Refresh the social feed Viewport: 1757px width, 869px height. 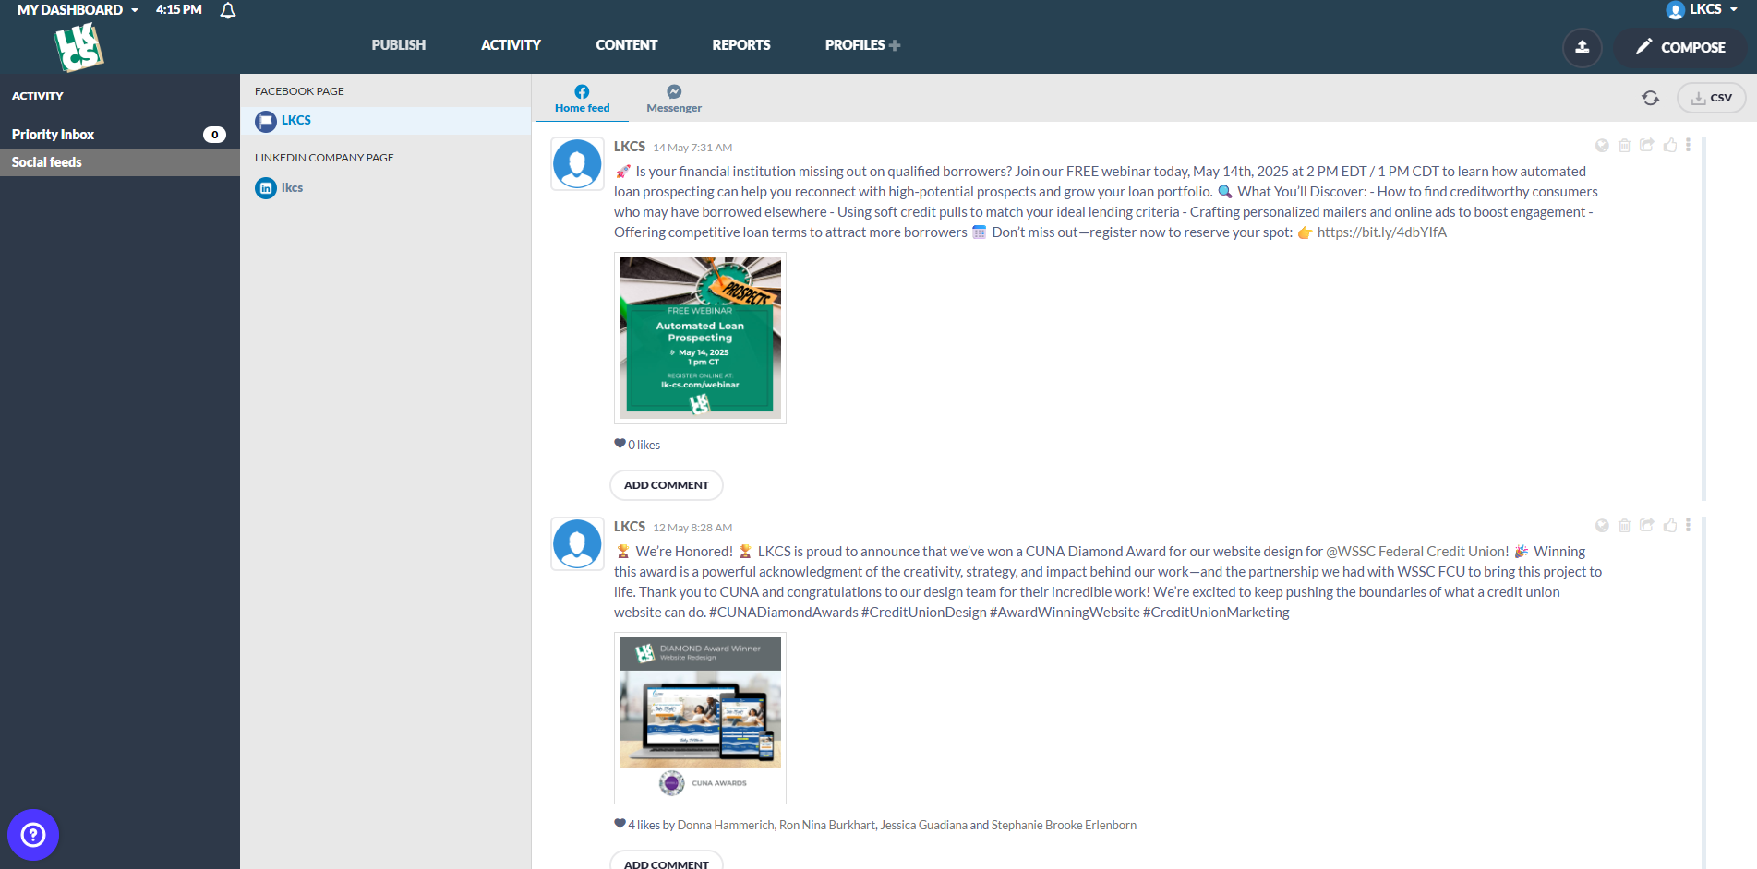click(x=1650, y=98)
